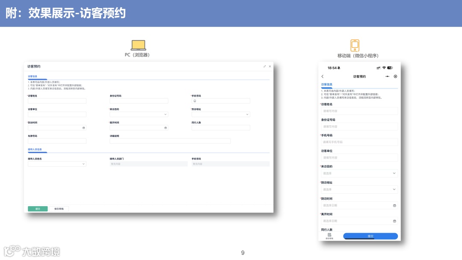The height and width of the screenshot is (260, 462).
Task: Click mobile note line "3. 内部/外部人员填写来访信息后"
Action: (352, 98)
